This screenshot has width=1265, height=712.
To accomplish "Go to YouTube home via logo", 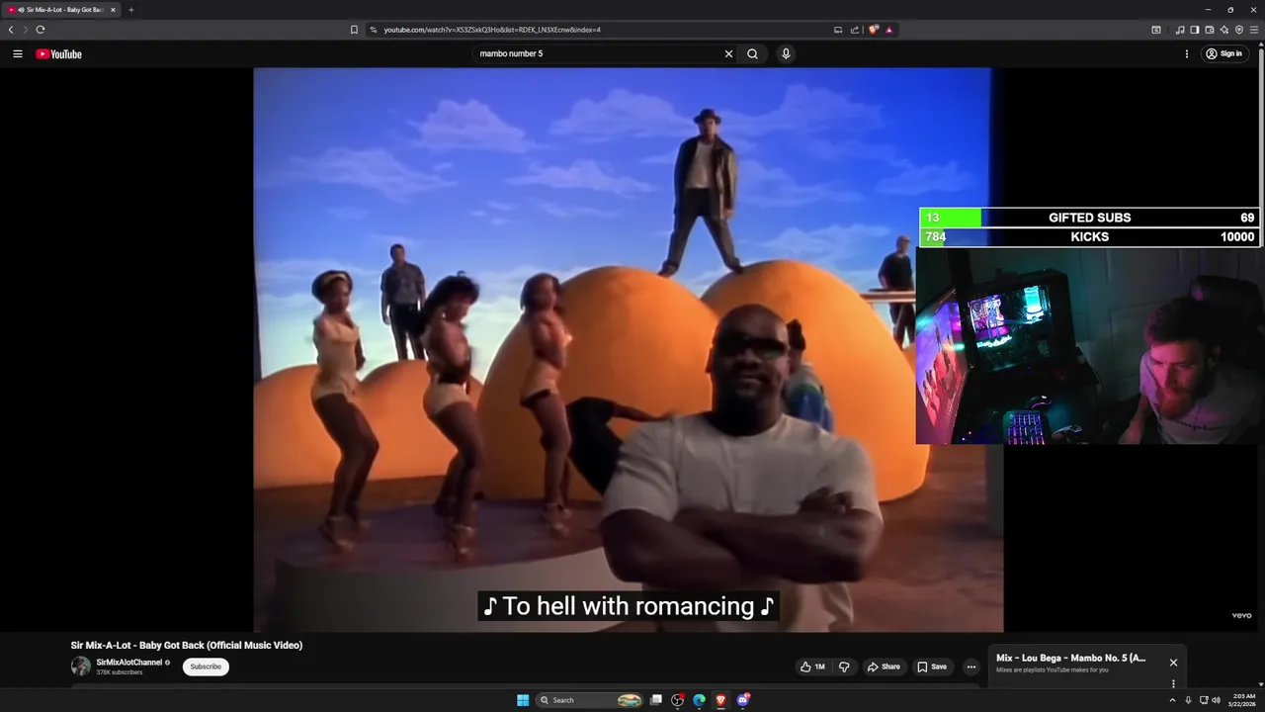I will [x=59, y=54].
